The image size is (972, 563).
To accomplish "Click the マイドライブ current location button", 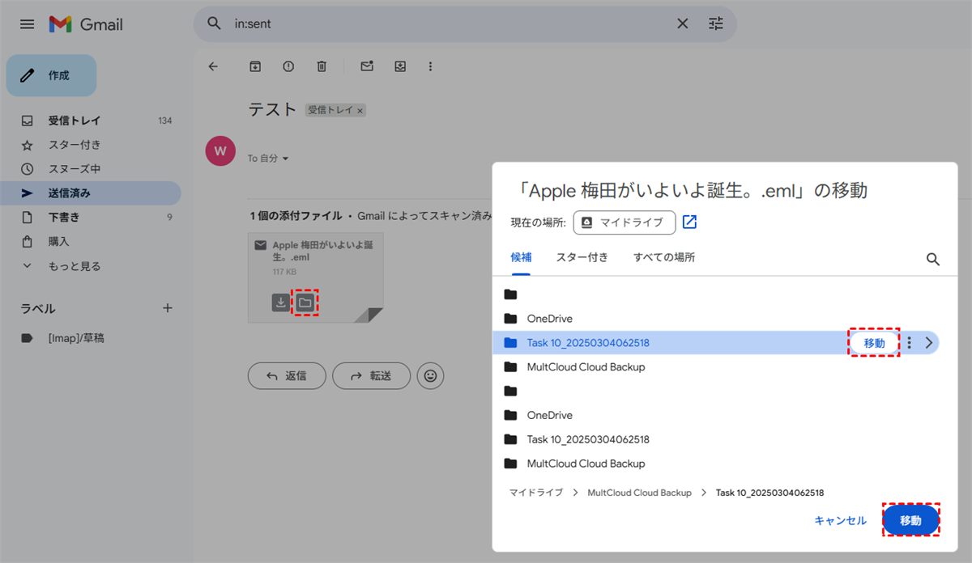I will 625,222.
